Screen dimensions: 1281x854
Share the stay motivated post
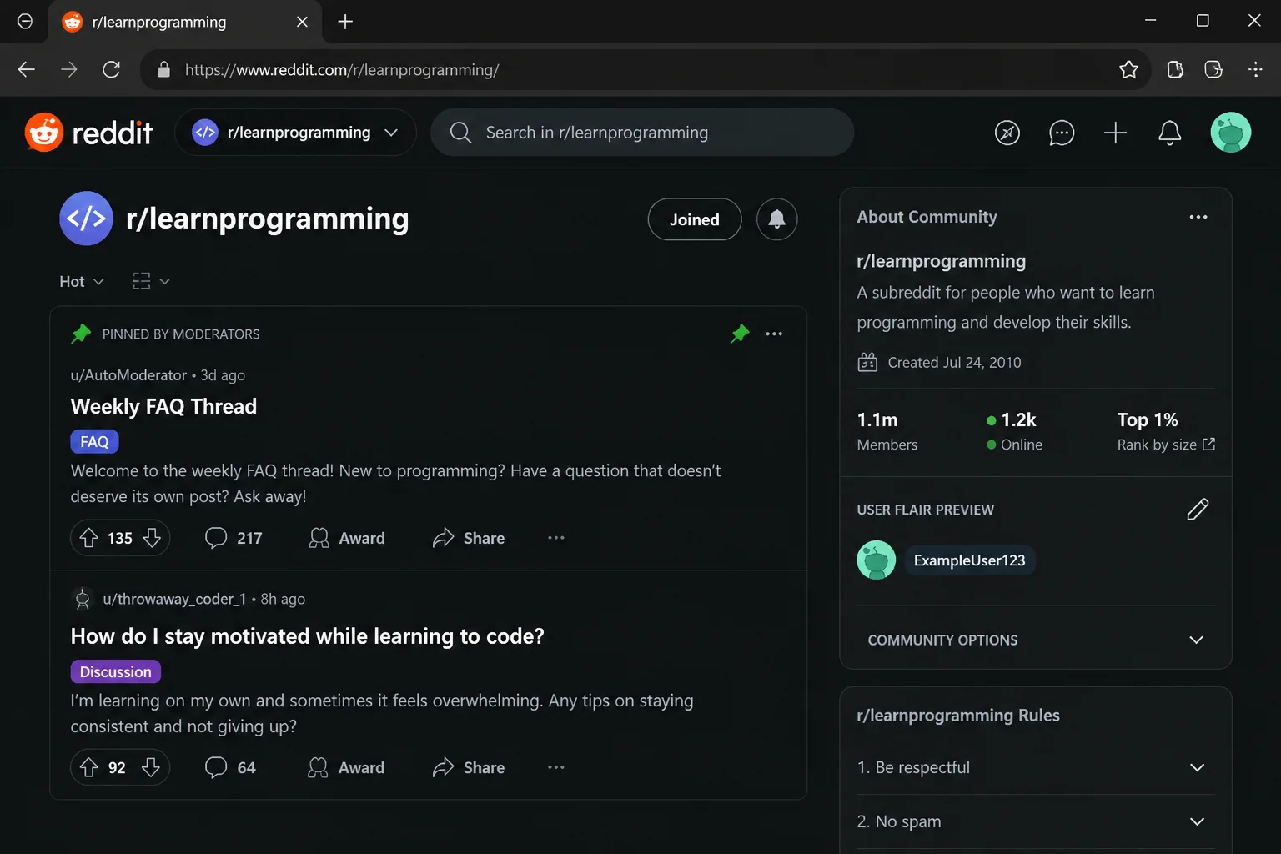[x=469, y=767]
